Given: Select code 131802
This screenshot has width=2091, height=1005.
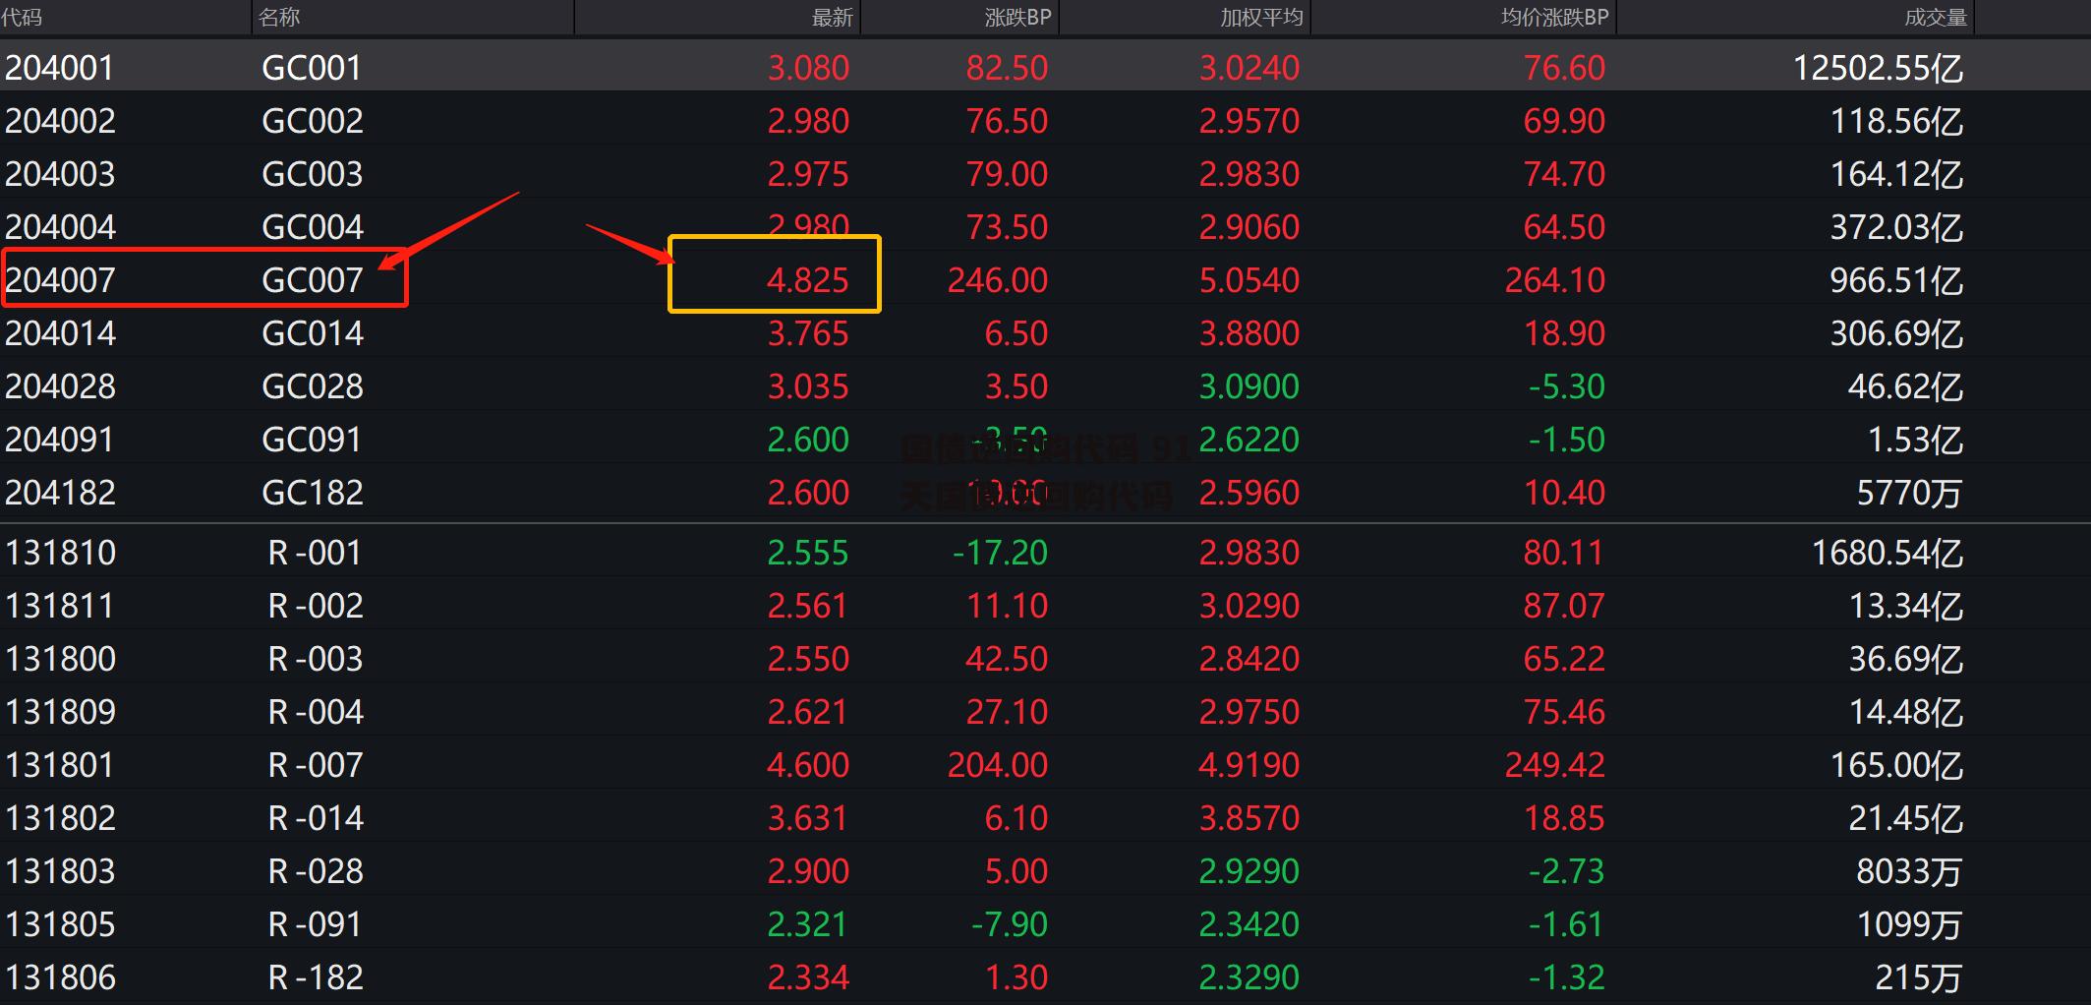Looking at the screenshot, I should click(x=60, y=818).
